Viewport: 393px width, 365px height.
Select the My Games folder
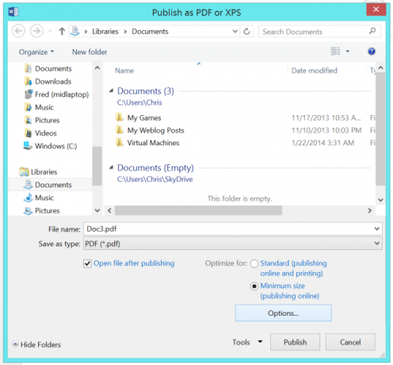click(144, 117)
